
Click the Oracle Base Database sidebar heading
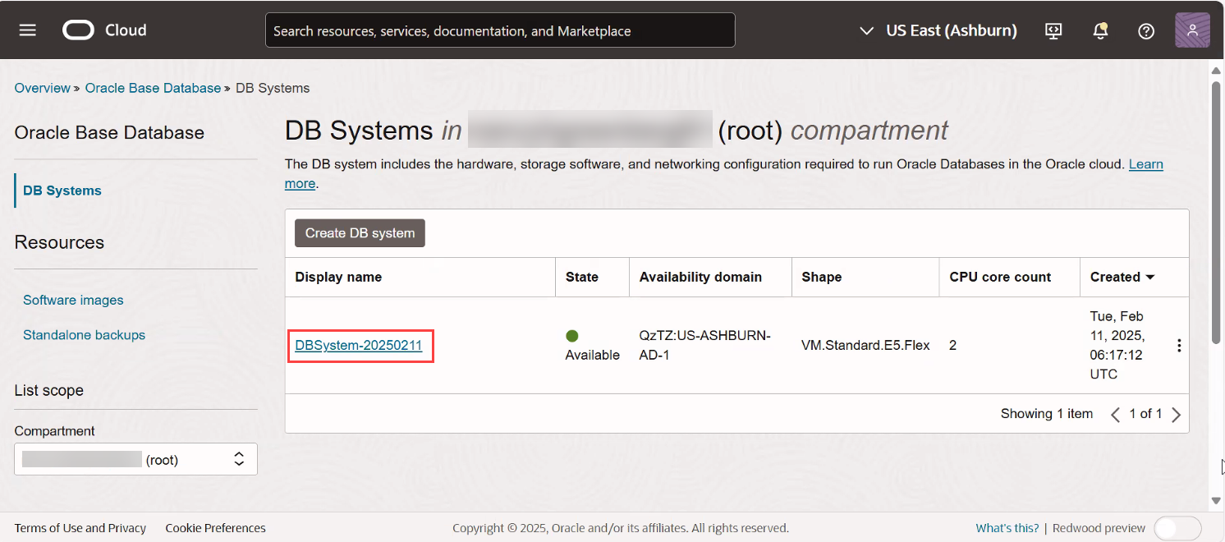[109, 133]
